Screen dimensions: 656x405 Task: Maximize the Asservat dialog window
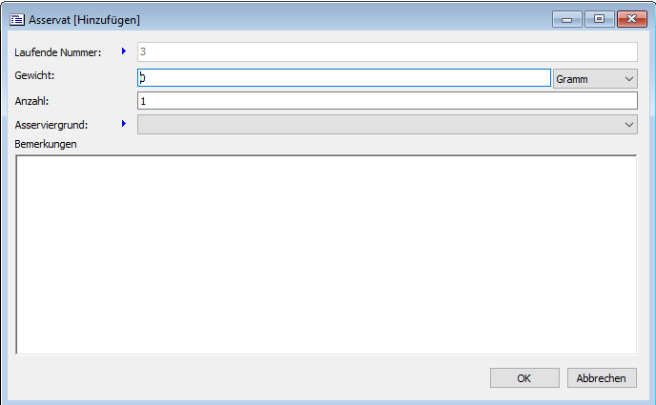coord(598,19)
